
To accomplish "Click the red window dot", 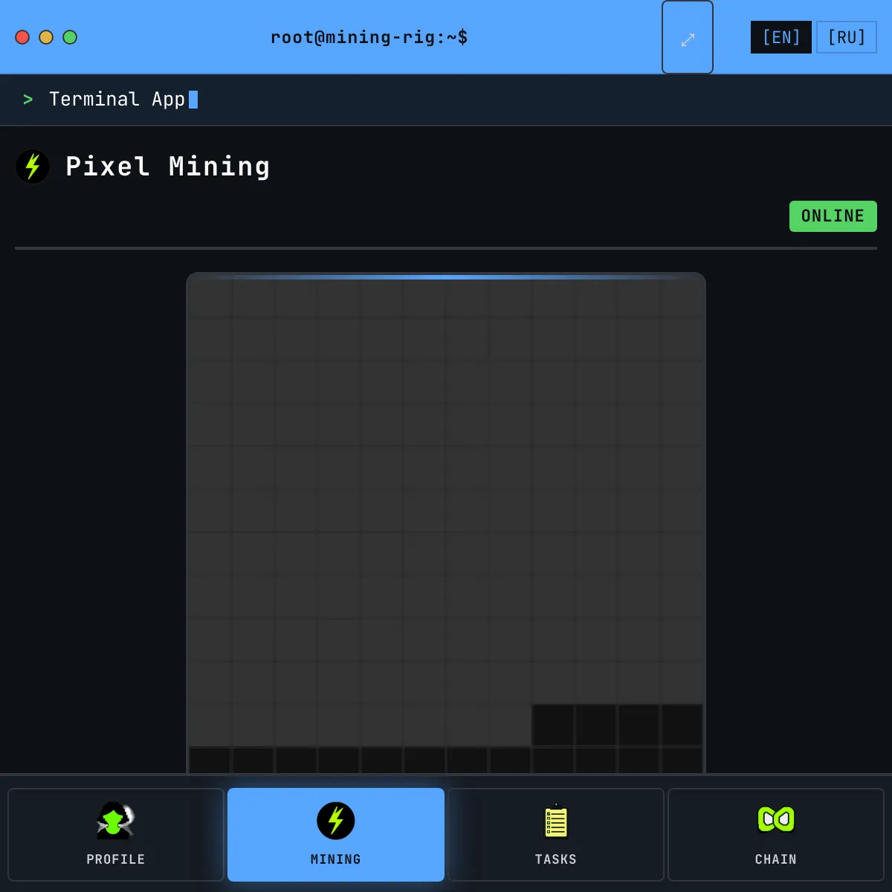I will 22,37.
